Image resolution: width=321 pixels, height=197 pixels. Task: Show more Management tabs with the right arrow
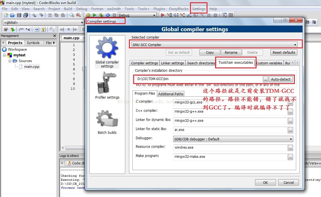click(x=54, y=43)
